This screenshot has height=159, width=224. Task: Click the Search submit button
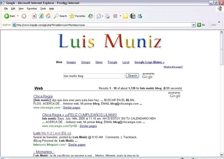132,76
